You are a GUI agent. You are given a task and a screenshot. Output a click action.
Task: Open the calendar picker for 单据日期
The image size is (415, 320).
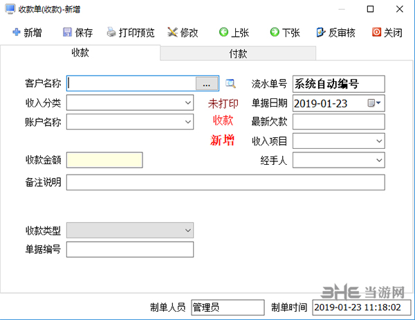point(374,103)
